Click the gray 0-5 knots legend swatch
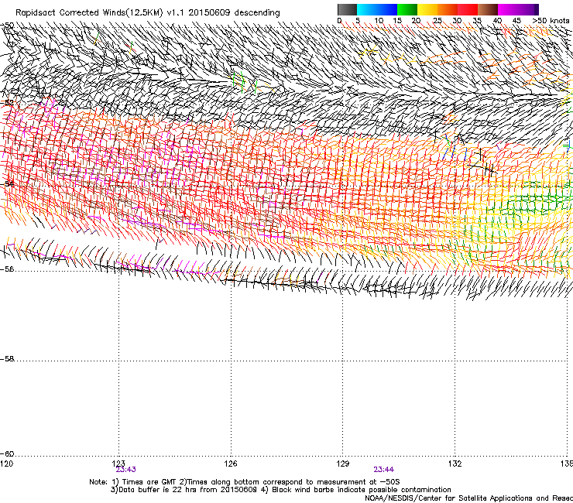Image resolution: width=573 pixels, height=503 pixels. [347, 9]
